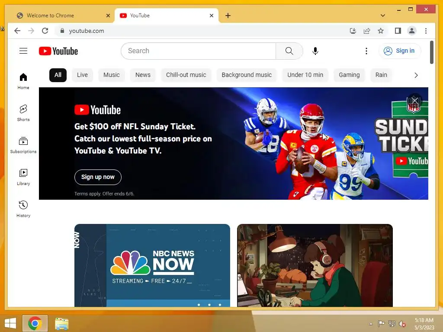Open the lofi girl studying thumbnail
The width and height of the screenshot is (443, 332).
pyautogui.click(x=315, y=265)
